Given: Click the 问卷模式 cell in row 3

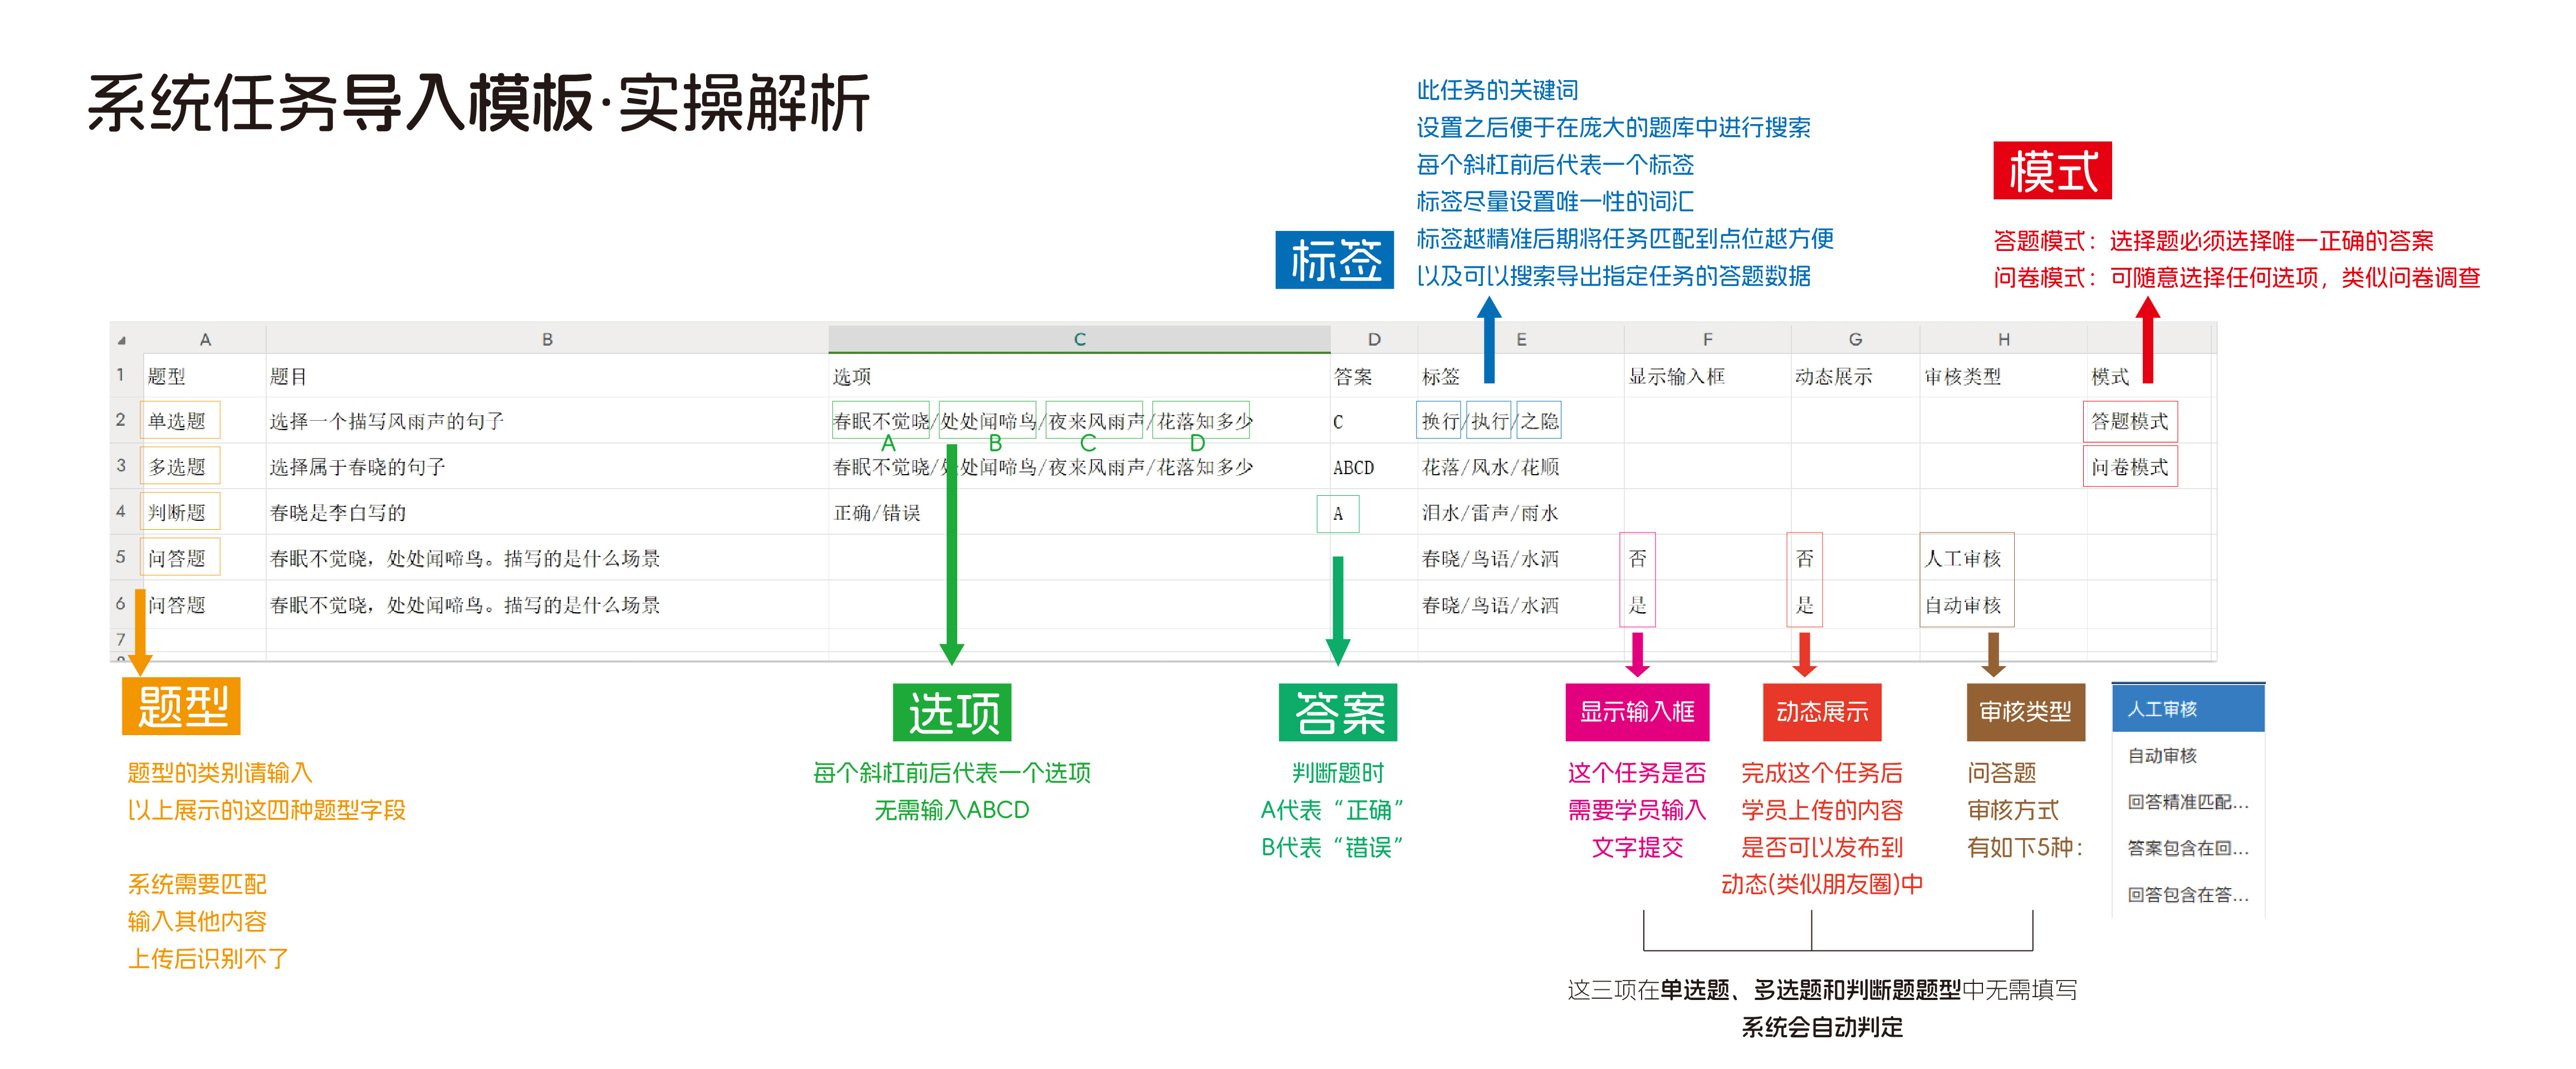Looking at the screenshot, I should tap(2129, 466).
